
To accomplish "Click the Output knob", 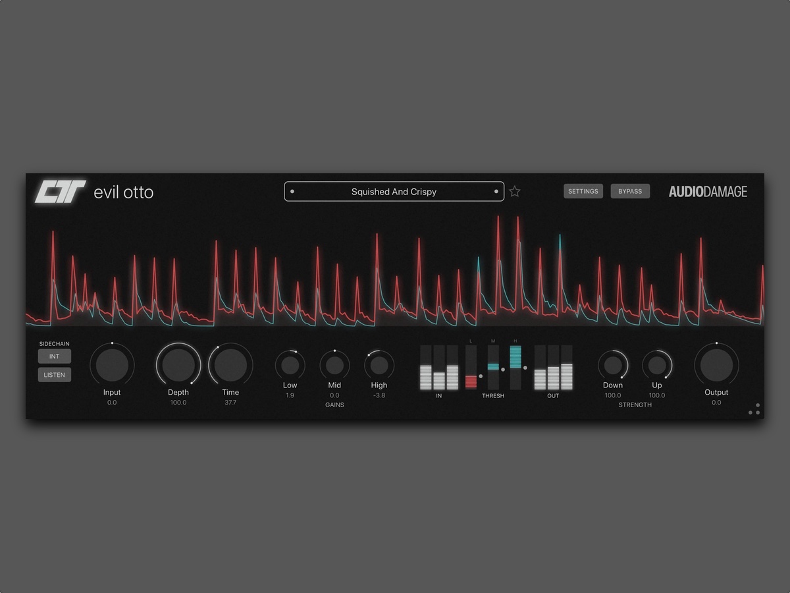I will coord(716,365).
